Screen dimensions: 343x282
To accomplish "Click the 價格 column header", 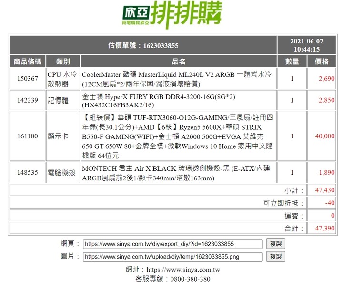I will (x=322, y=62).
